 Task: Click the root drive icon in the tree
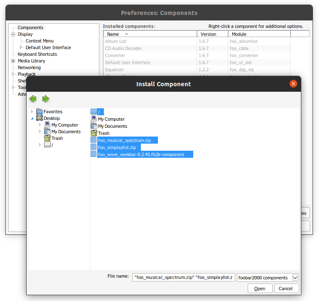[47, 145]
